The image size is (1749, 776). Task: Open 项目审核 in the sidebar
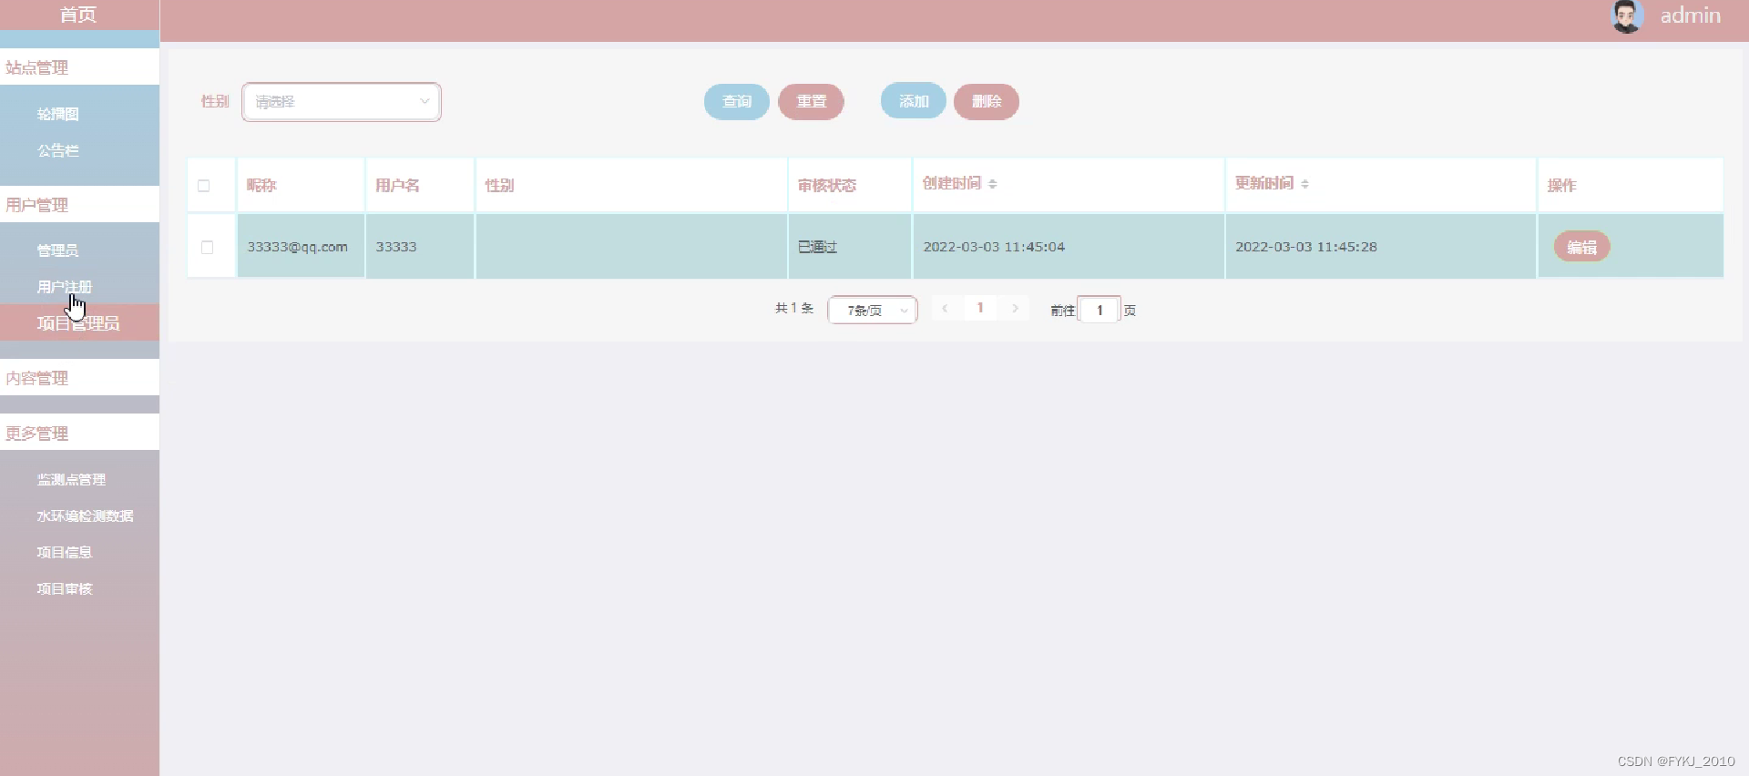[64, 589]
